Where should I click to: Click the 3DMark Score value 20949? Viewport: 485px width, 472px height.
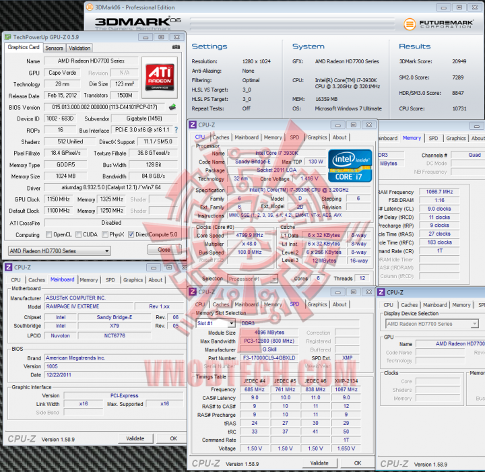pos(459,61)
